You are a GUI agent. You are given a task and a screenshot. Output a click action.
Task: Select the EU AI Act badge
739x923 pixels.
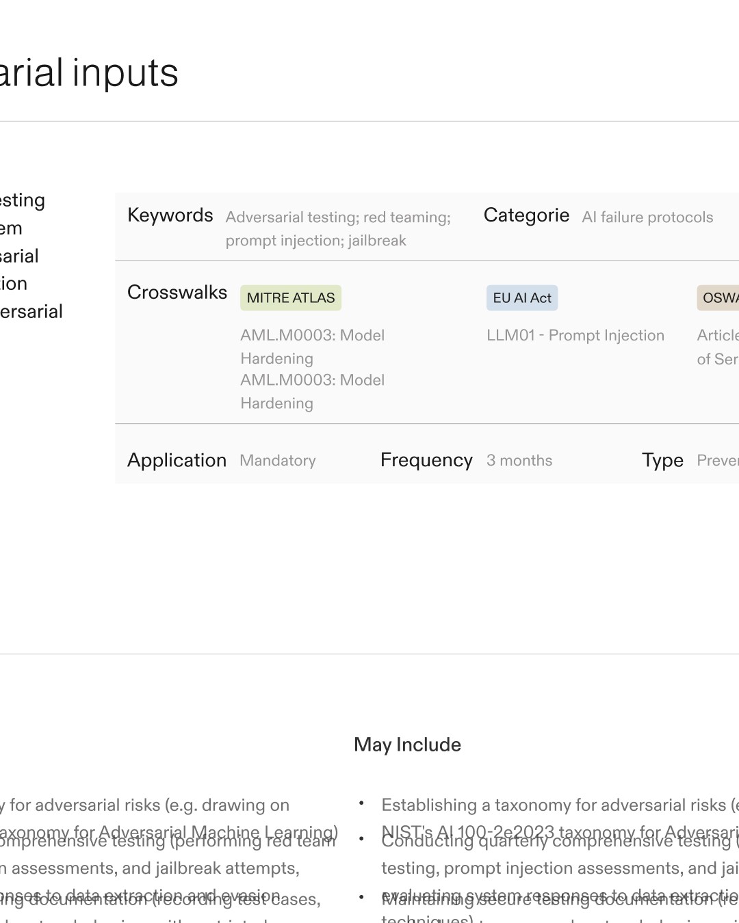tap(522, 298)
